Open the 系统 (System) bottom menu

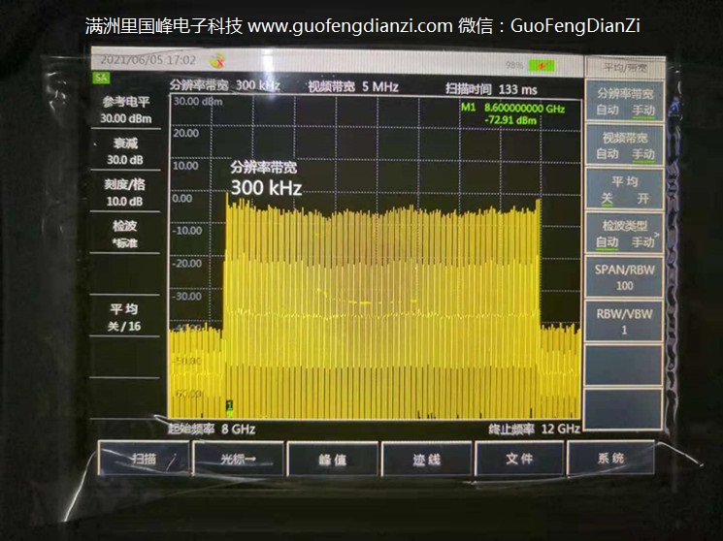[610, 458]
